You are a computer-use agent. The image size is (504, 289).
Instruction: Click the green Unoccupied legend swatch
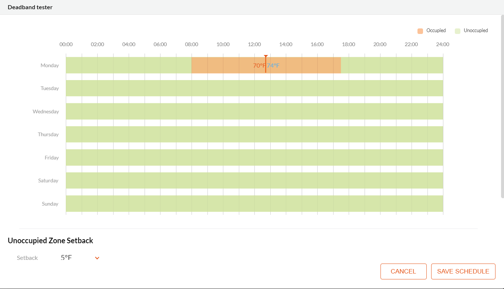(x=457, y=31)
